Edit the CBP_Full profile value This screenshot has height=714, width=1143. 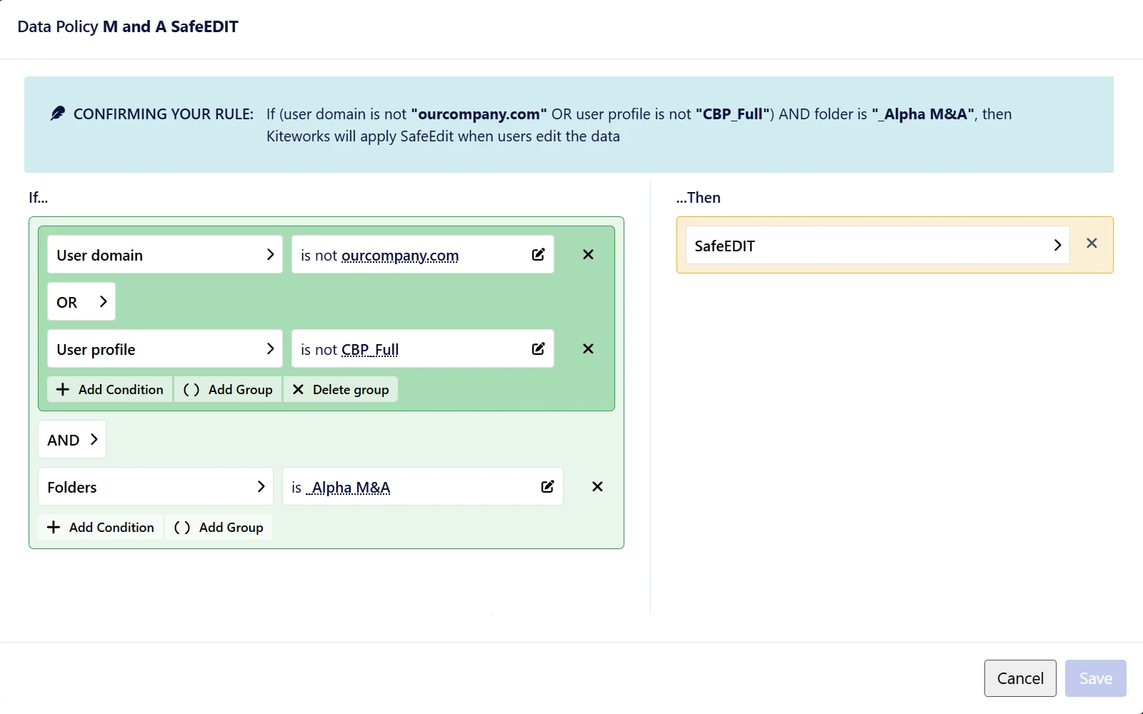[x=539, y=348]
